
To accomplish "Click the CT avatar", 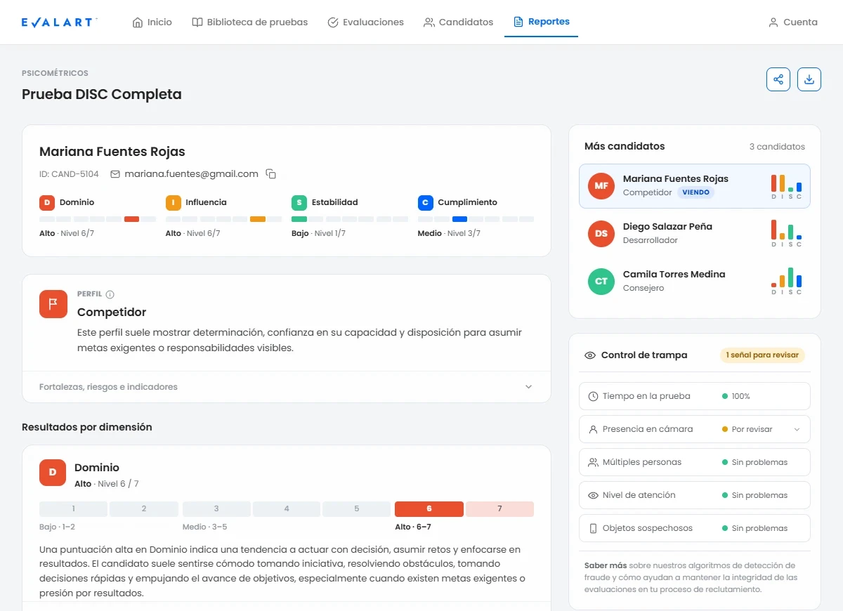I will (x=601, y=281).
